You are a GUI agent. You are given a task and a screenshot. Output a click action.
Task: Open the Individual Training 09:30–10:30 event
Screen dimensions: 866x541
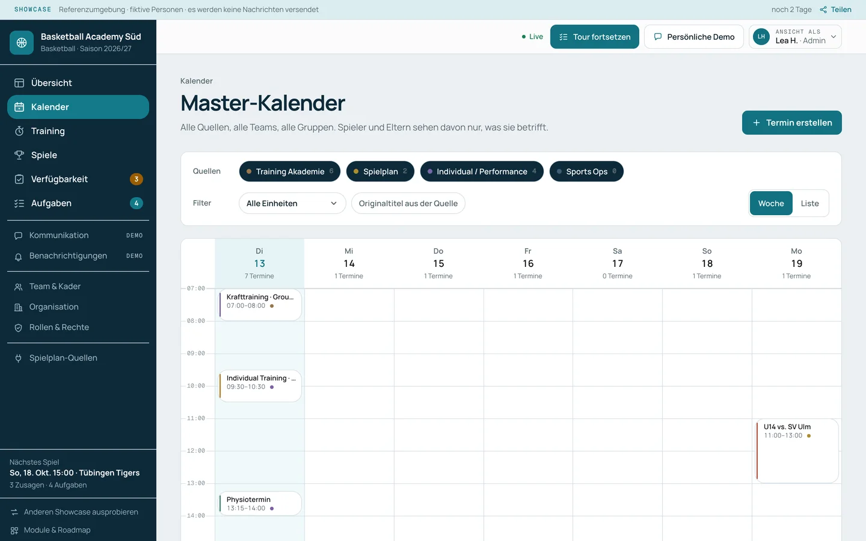[260, 386]
